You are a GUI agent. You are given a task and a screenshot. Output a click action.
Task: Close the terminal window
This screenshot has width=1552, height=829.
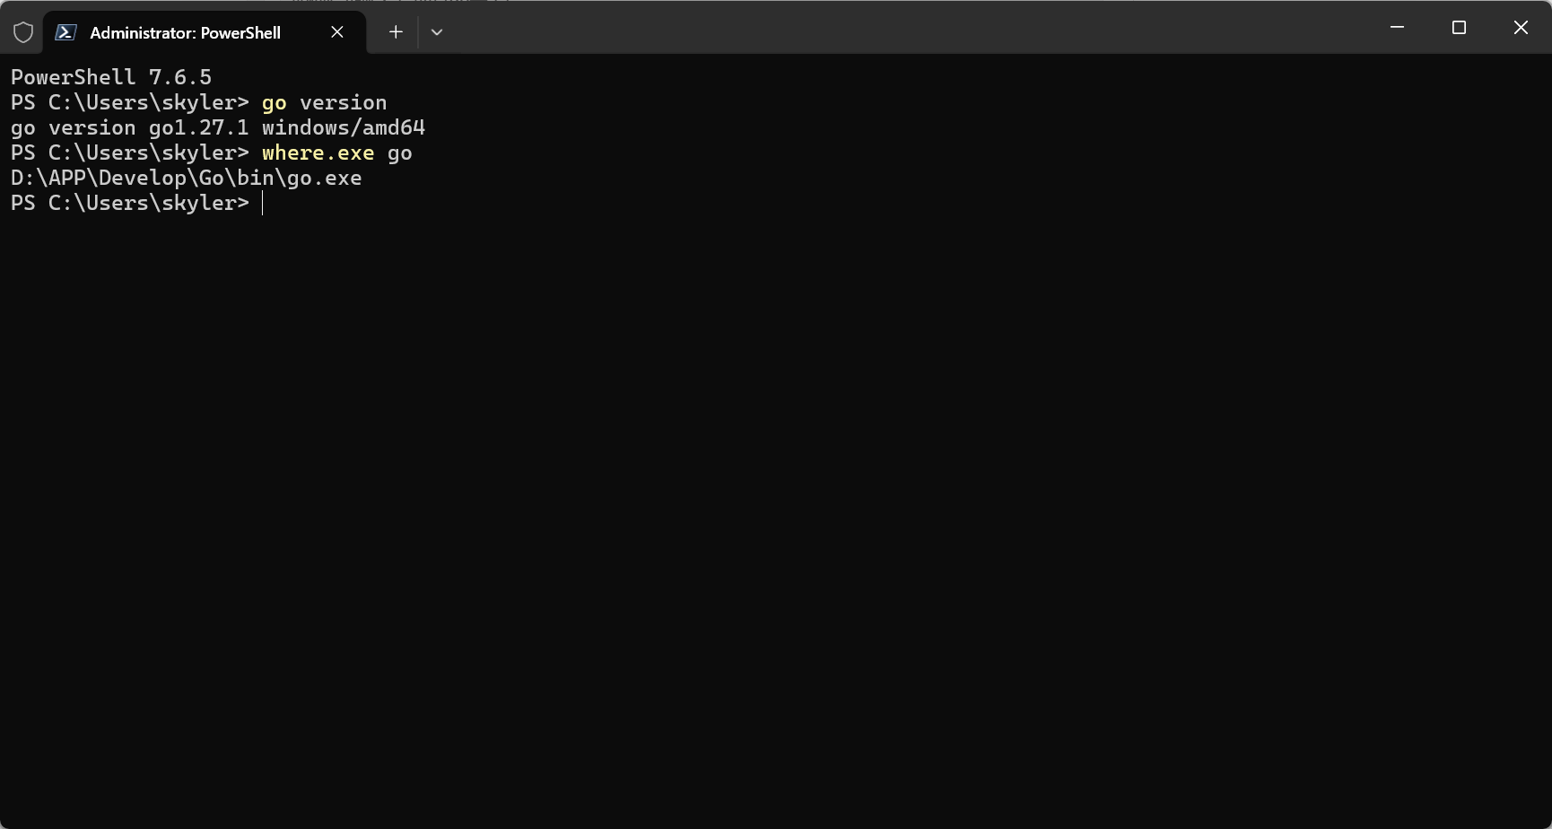(x=1521, y=28)
